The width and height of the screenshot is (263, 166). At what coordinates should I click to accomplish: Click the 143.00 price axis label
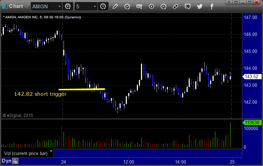(251, 85)
